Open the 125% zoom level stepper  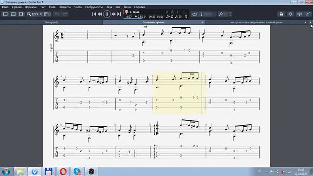pos(41,14)
